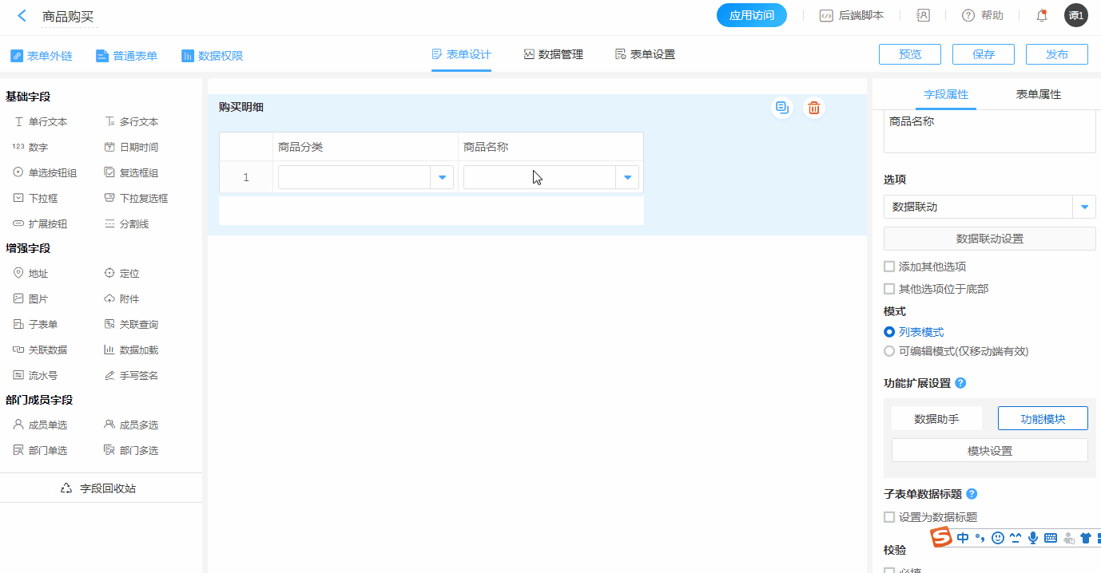Enable the 添加其他选项 checkbox

pos(889,267)
